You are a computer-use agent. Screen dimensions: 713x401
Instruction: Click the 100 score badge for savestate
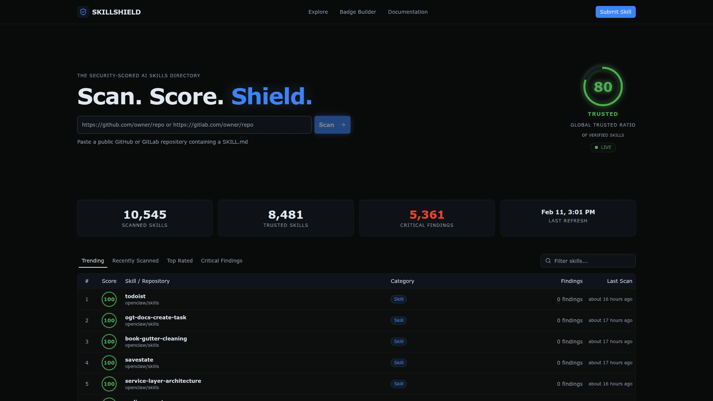tap(109, 363)
